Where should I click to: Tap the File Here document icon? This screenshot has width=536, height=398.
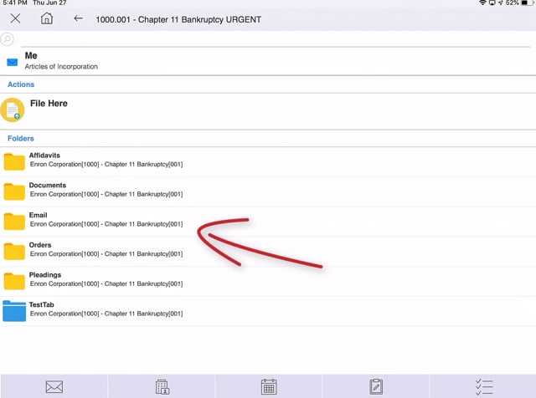13,110
